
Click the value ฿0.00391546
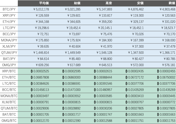tap(103, 83)
